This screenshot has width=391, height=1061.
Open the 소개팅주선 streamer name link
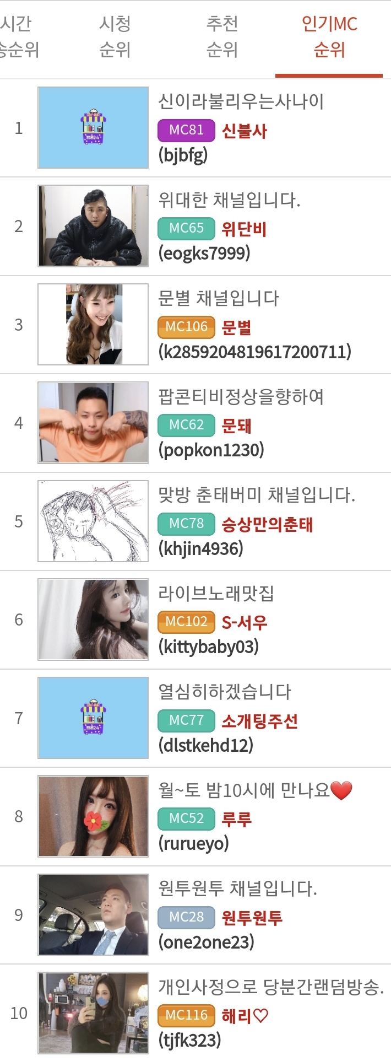click(259, 721)
